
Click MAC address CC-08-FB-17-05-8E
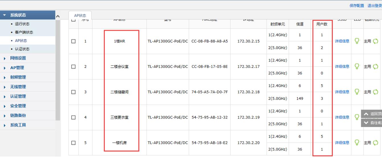coord(210,67)
